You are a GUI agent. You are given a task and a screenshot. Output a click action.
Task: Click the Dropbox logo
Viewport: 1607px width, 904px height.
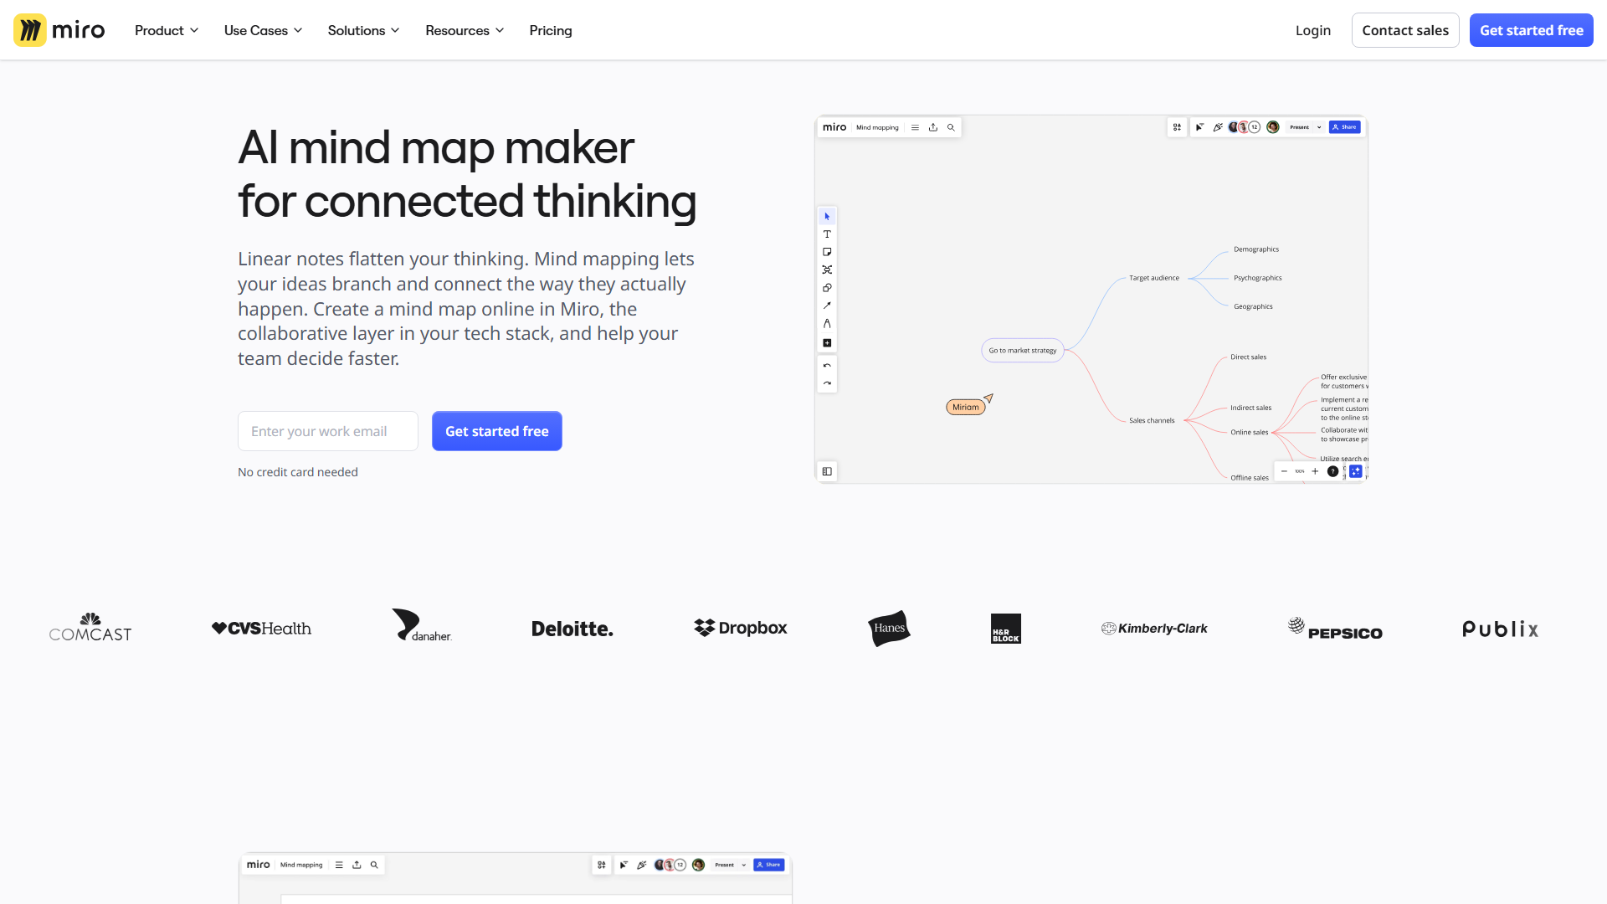point(741,628)
